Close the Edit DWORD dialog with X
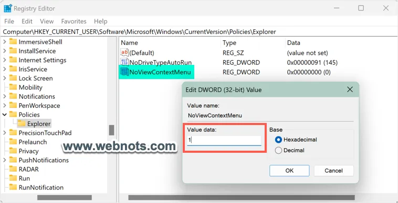The image size is (398, 203). (x=350, y=89)
